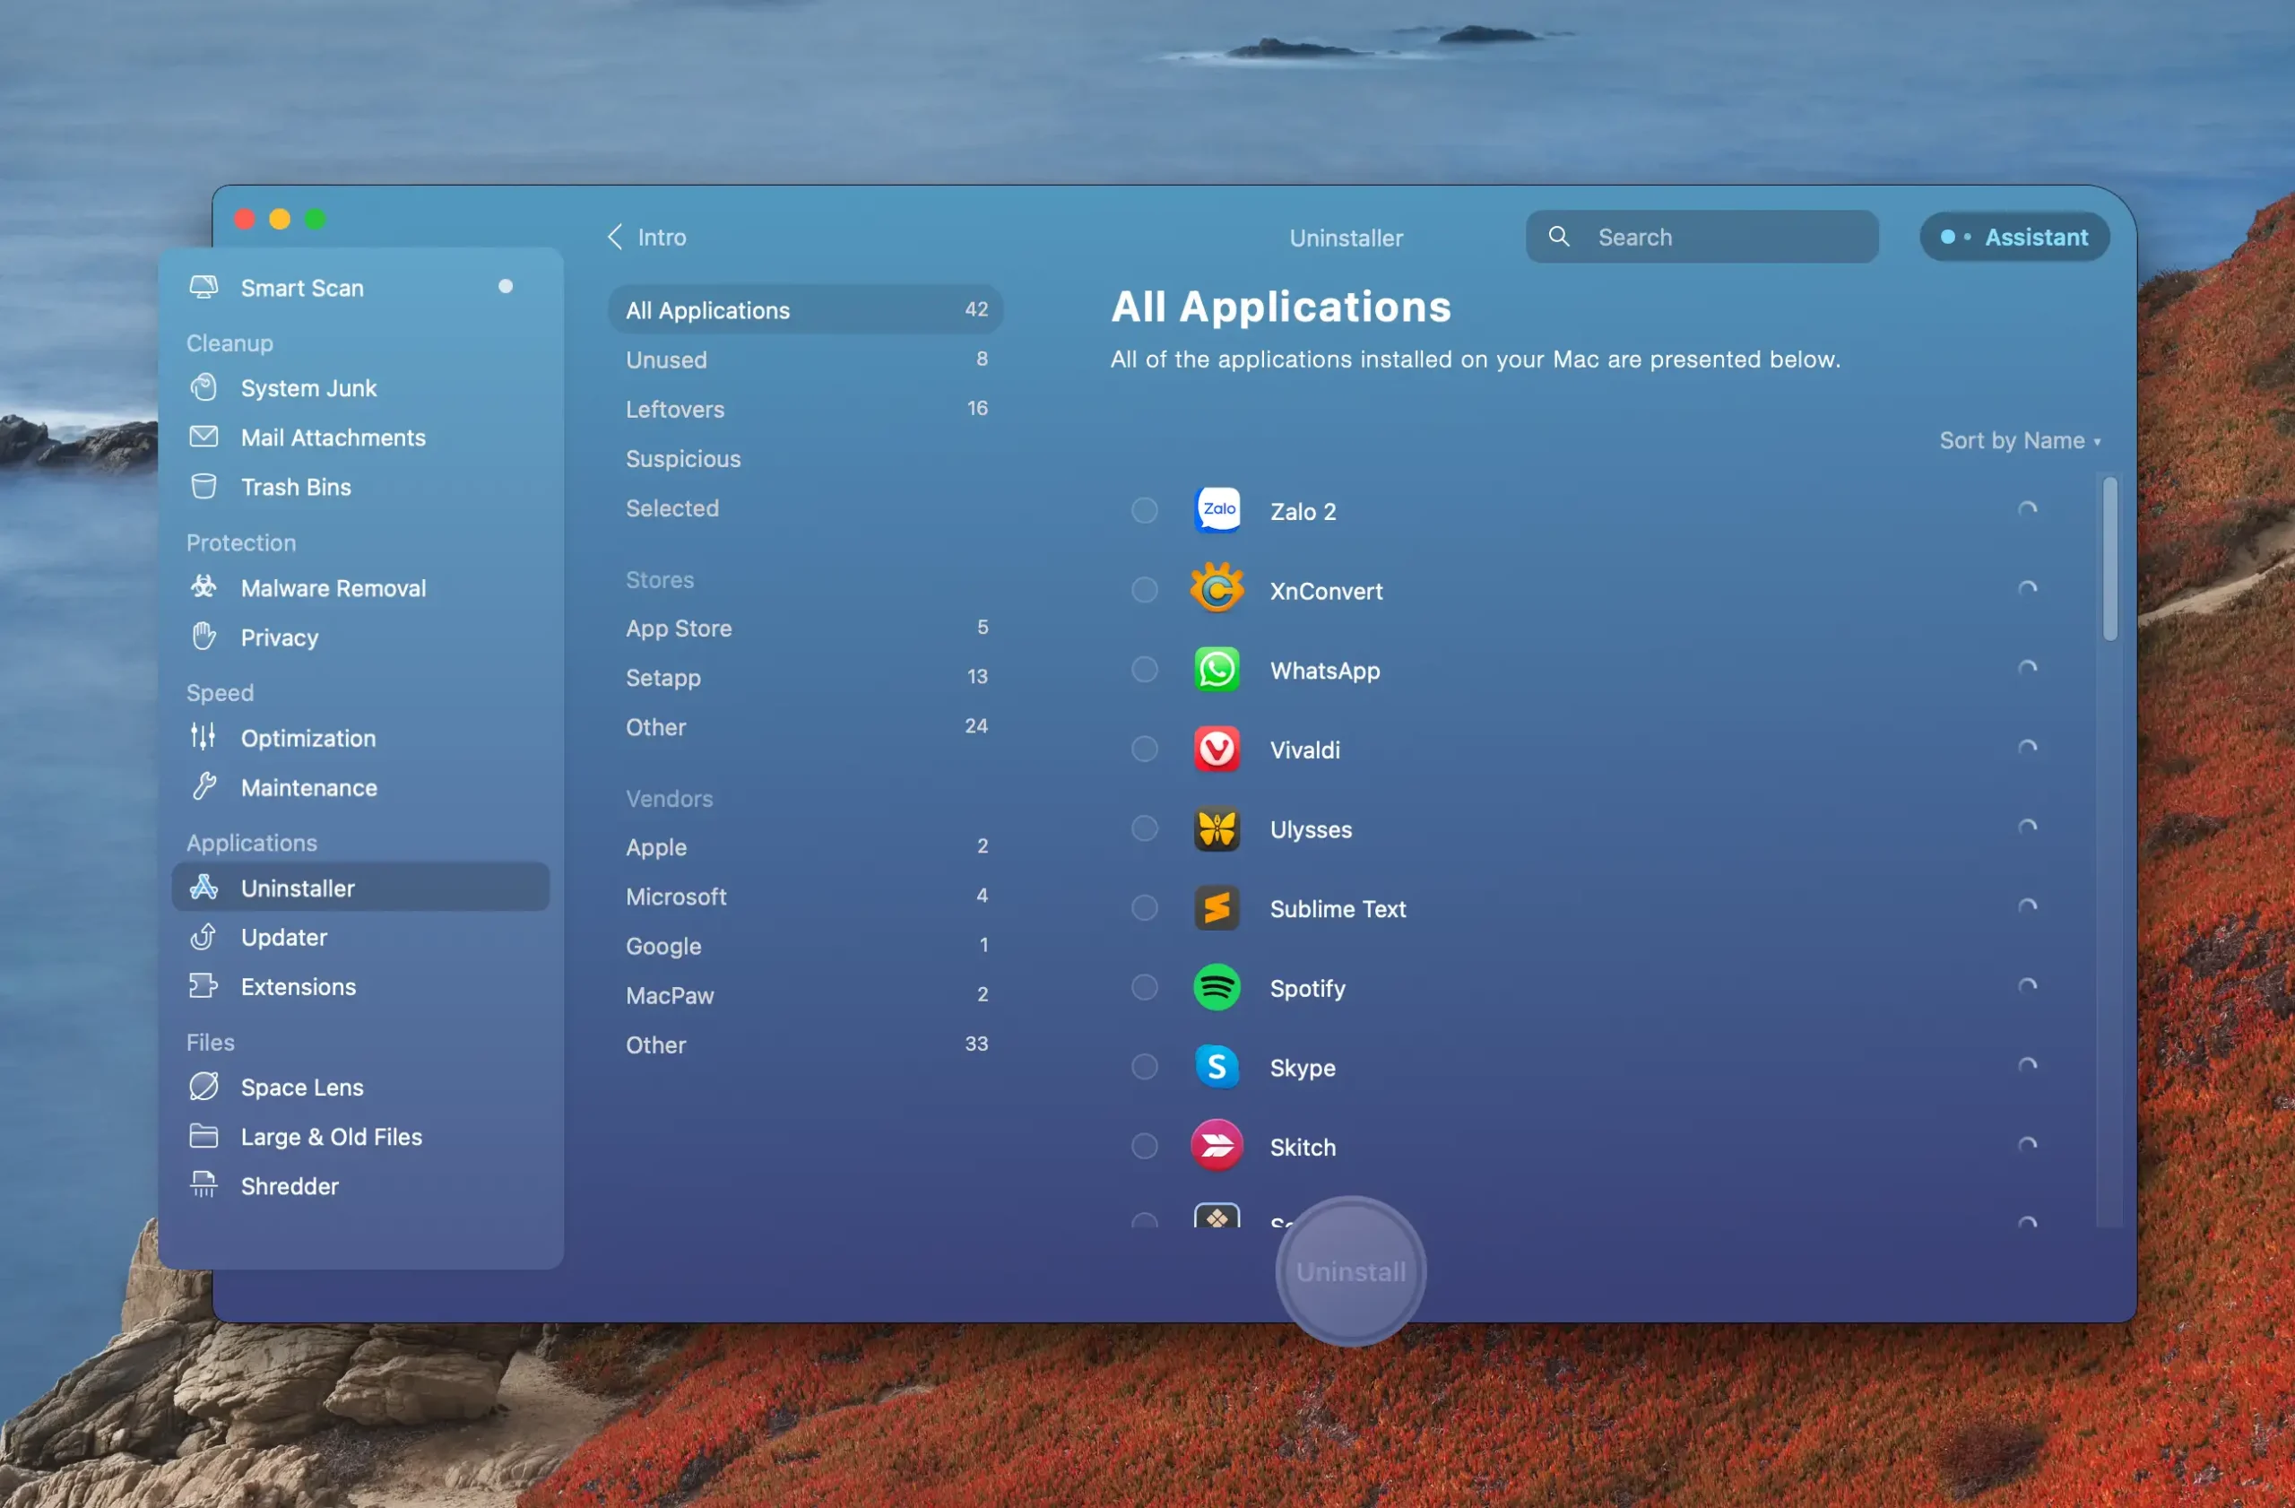This screenshot has width=2295, height=1508.
Task: Select the Zalo 2 checkbox
Action: click(x=1145, y=510)
